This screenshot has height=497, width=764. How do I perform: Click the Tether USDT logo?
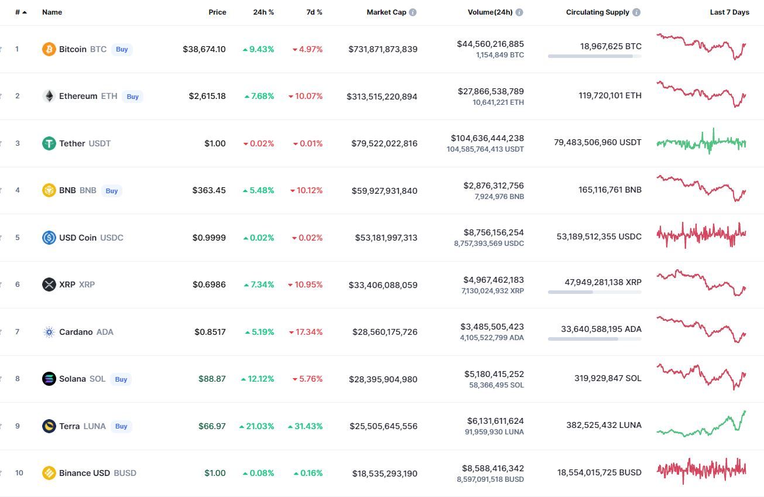[x=49, y=143]
